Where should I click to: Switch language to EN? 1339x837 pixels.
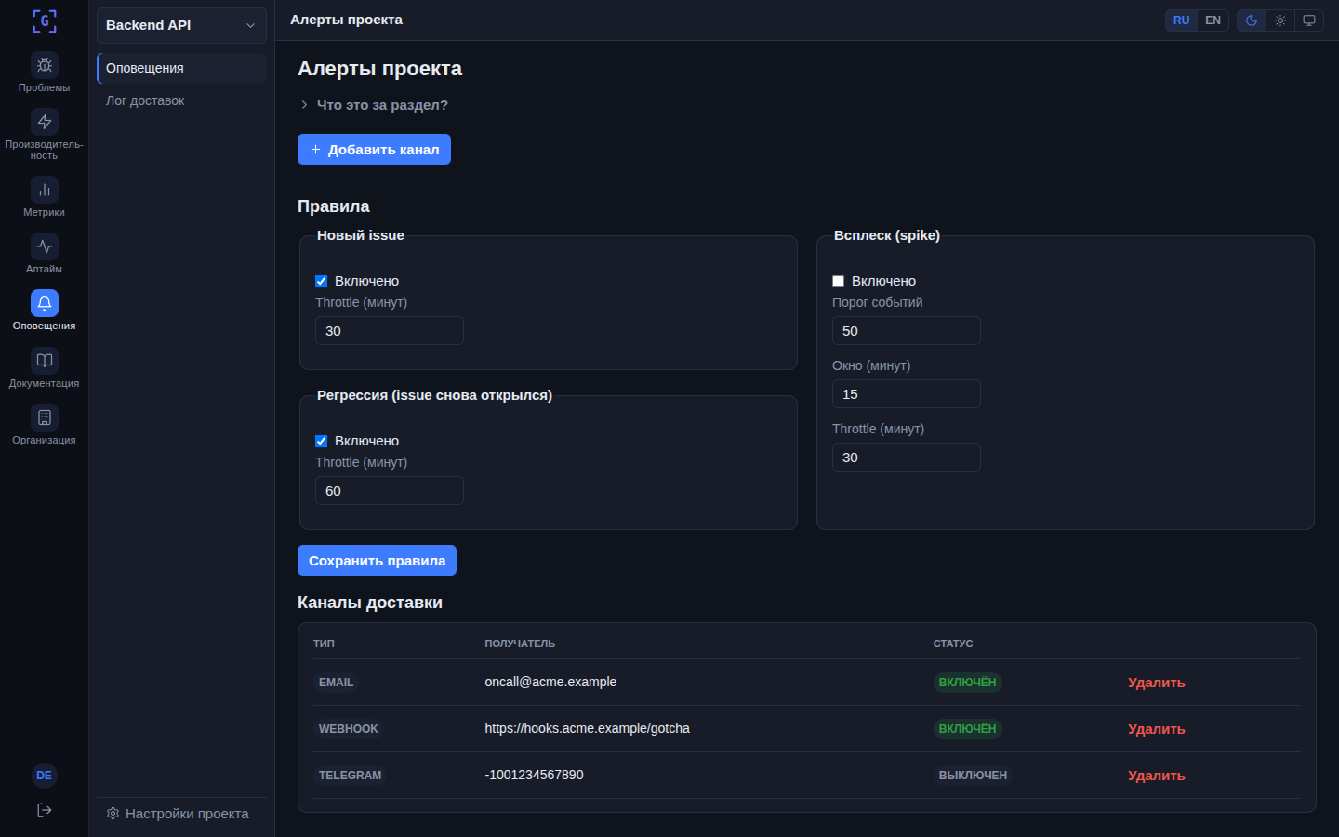(1213, 20)
